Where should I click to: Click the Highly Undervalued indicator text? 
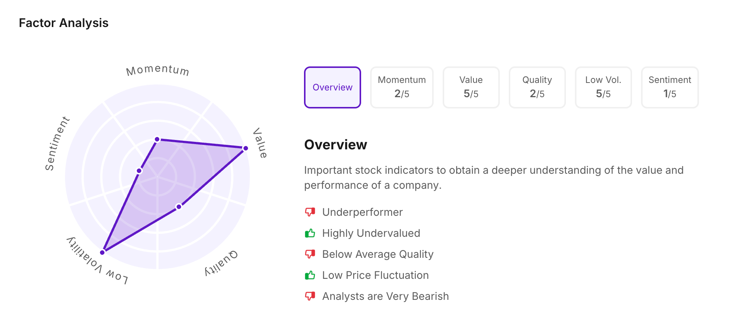371,233
